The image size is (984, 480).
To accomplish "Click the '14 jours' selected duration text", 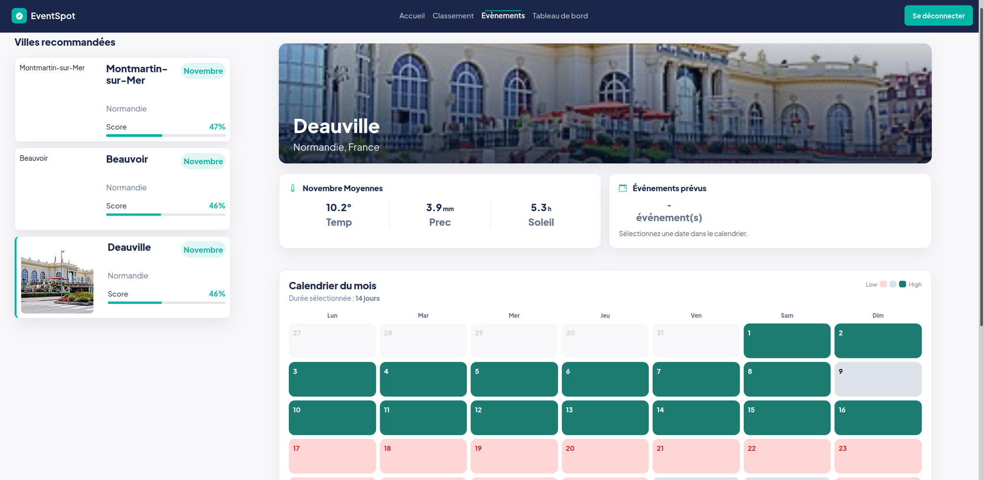I will tap(367, 298).
